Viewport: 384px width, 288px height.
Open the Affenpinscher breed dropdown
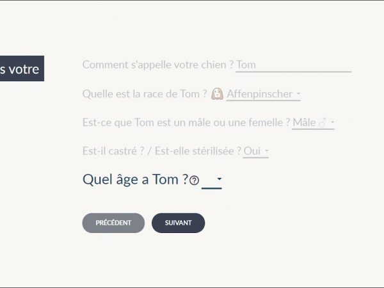(263, 94)
